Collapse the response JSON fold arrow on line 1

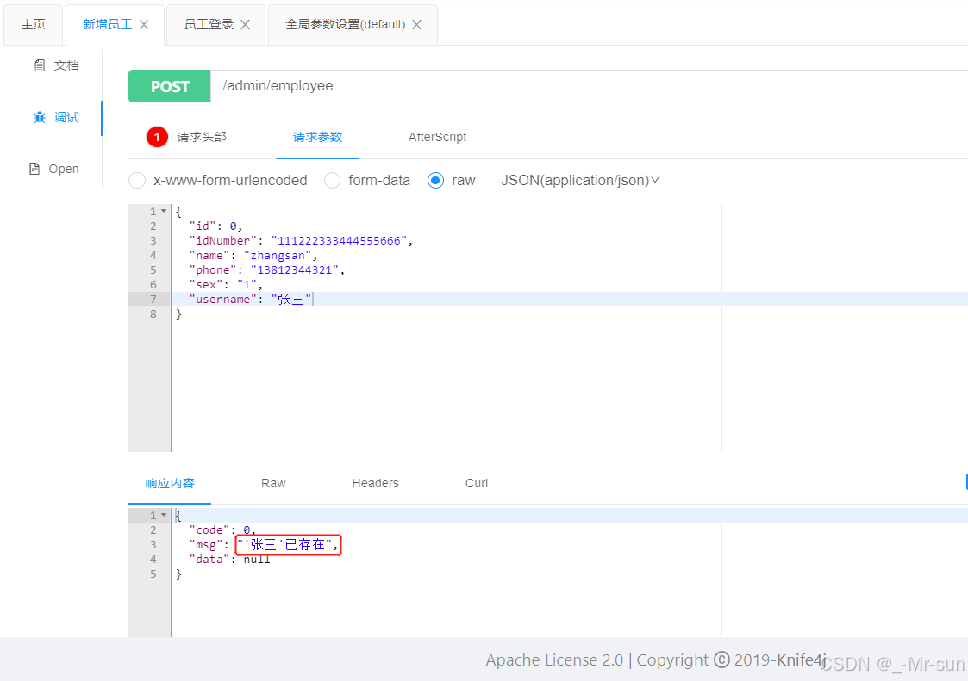point(164,515)
